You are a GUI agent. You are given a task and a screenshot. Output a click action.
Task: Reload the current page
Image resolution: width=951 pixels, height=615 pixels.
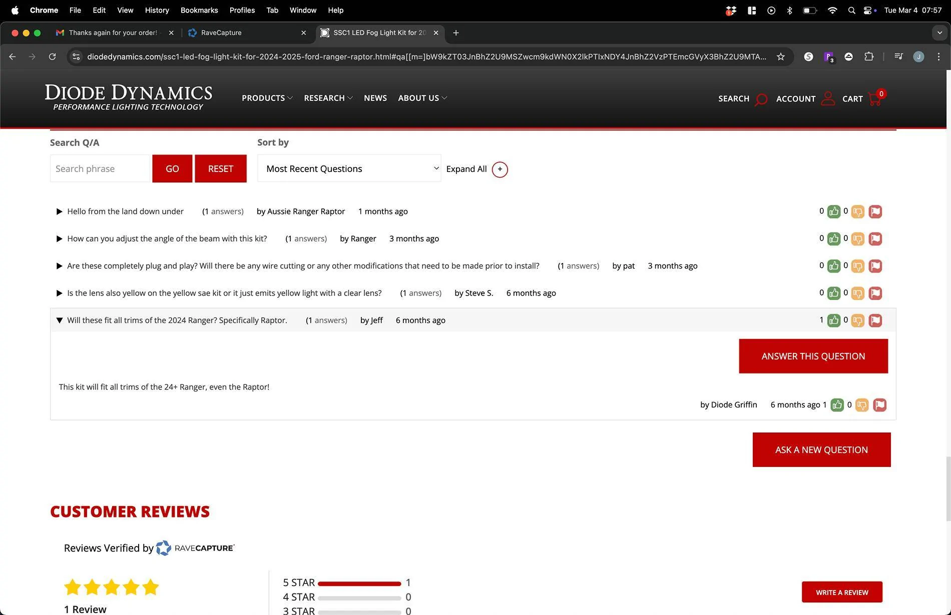(x=52, y=57)
